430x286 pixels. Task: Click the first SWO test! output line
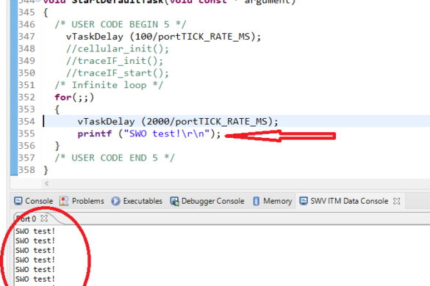tap(35, 231)
